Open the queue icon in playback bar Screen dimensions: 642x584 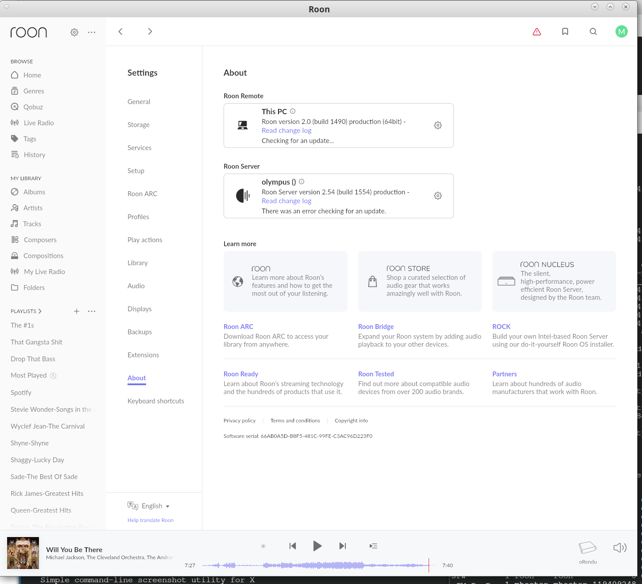373,546
